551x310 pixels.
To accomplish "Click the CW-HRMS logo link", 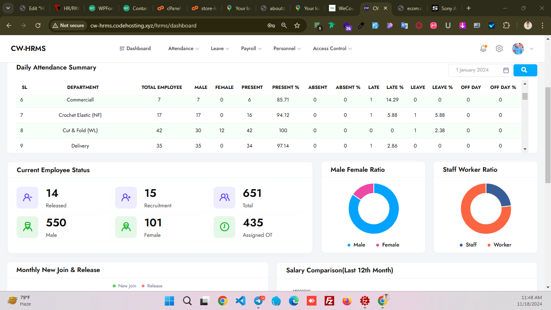I will click(28, 49).
